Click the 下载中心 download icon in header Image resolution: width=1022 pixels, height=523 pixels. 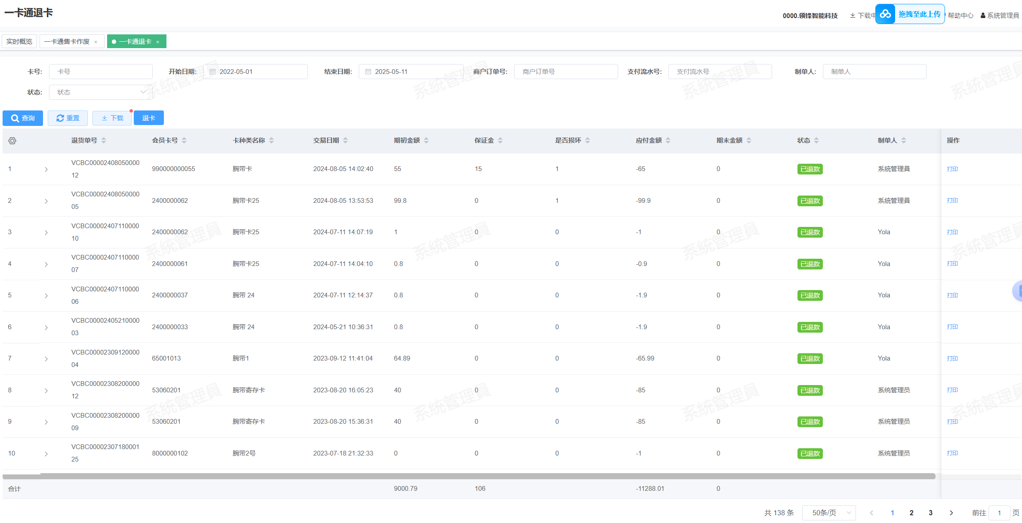click(x=853, y=15)
